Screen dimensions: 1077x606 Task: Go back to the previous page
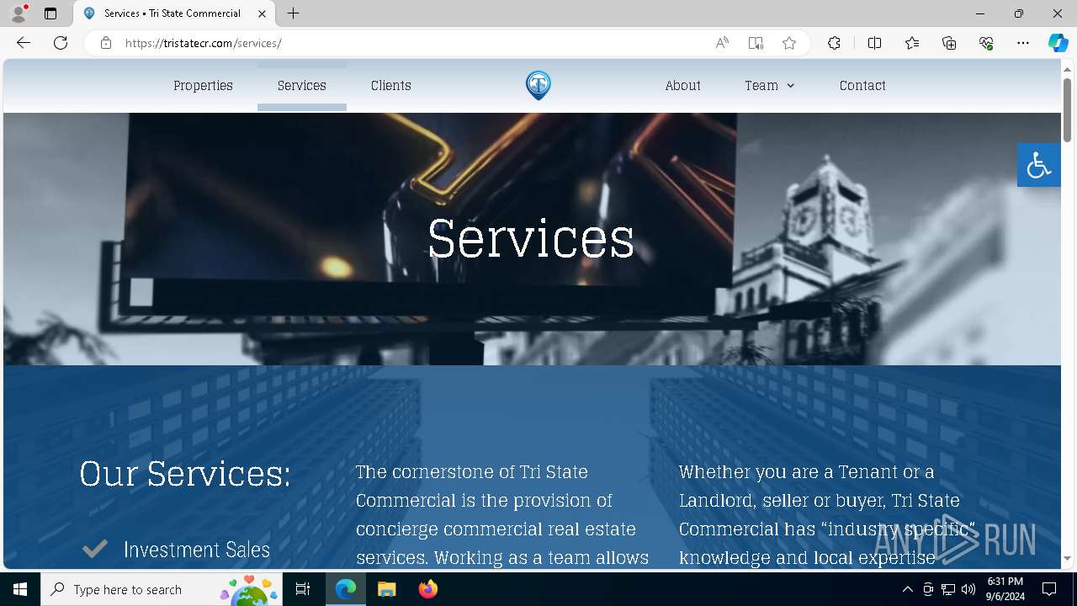pos(24,43)
